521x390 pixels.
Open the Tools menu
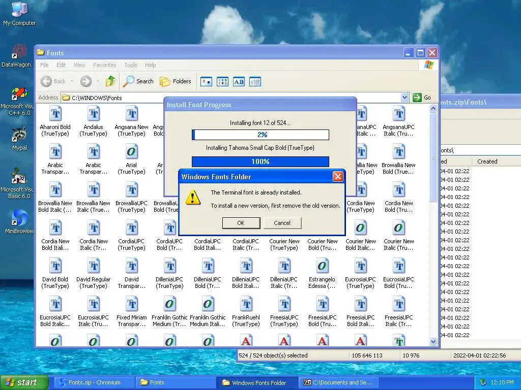pos(131,65)
